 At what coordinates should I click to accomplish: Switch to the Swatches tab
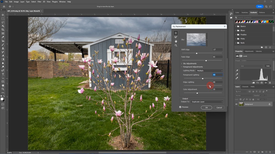click(244, 13)
